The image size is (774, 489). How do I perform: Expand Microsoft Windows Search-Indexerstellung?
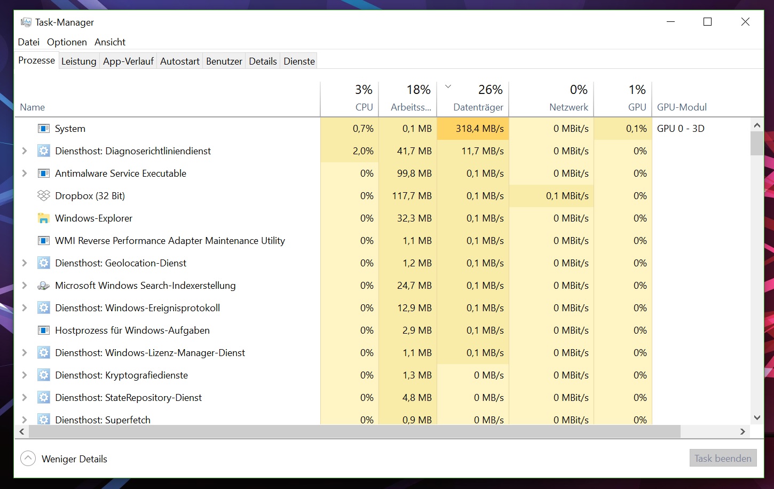tap(24, 286)
